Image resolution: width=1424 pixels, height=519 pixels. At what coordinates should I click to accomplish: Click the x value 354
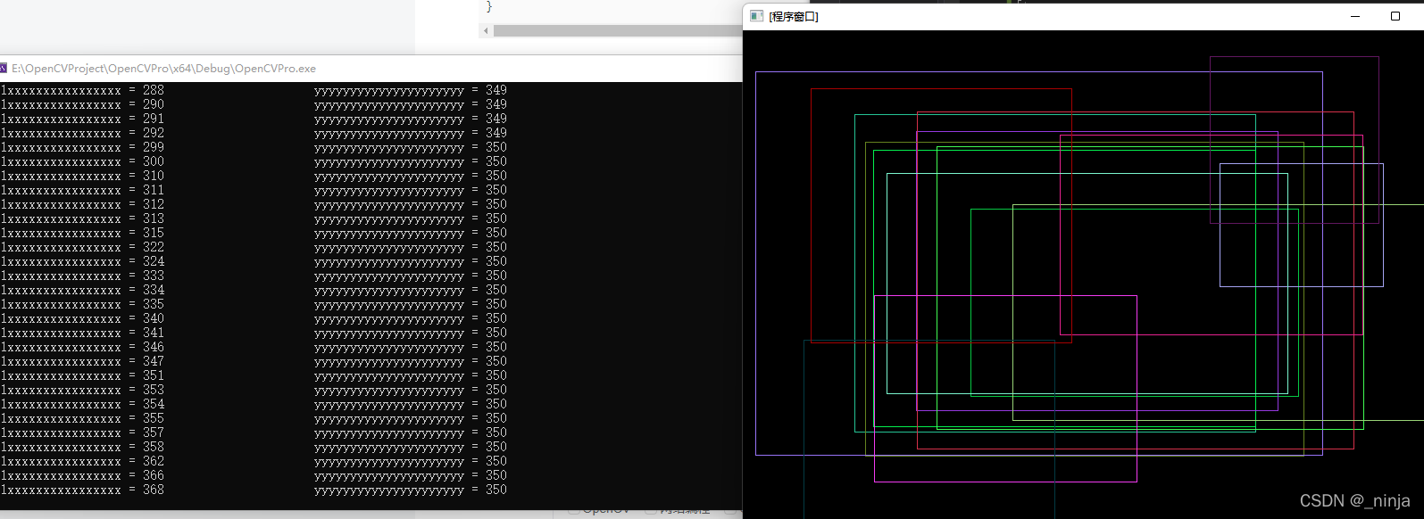pos(154,404)
